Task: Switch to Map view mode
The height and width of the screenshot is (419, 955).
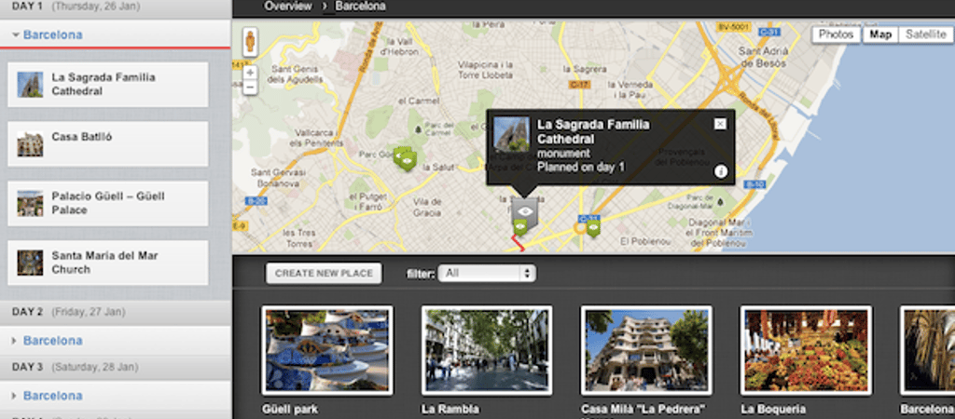Action: coord(880,34)
